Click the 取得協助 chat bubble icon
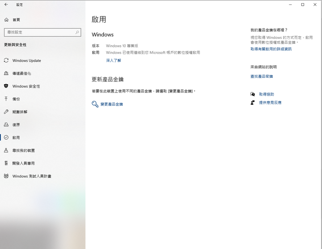This screenshot has height=249, width=322. (x=253, y=94)
